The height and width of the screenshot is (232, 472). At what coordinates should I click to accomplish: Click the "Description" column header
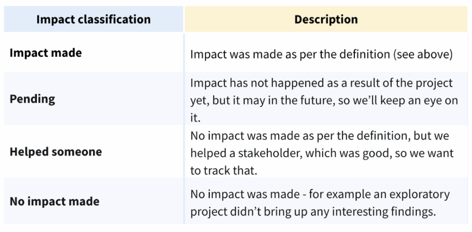click(x=326, y=19)
